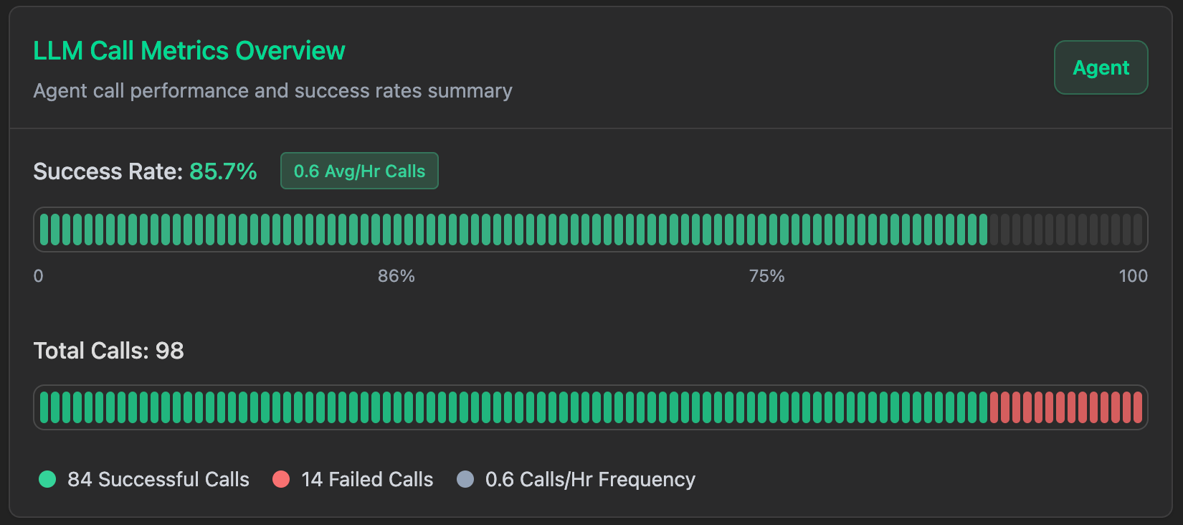Click the Total Calls: 98 heading
The width and height of the screenshot is (1183, 525).
(109, 351)
